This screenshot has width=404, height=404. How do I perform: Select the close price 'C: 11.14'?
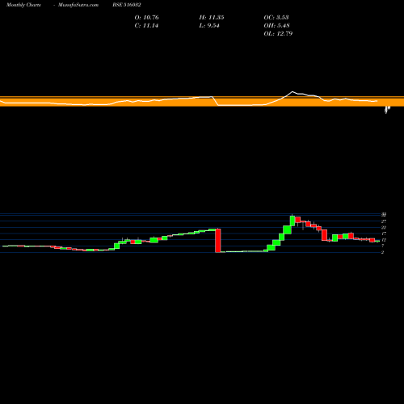pos(146,26)
